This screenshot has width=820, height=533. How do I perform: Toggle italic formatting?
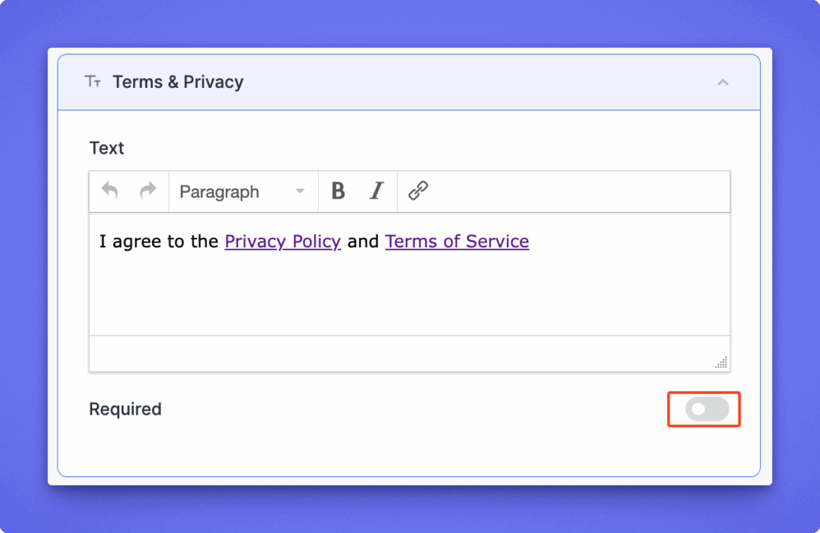tap(376, 191)
